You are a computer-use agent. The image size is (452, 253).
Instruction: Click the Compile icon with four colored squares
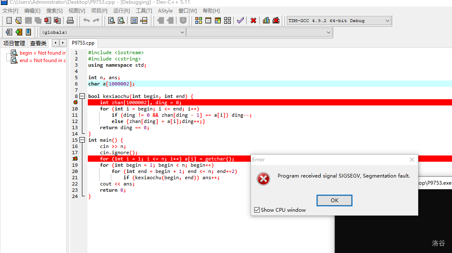[199, 20]
